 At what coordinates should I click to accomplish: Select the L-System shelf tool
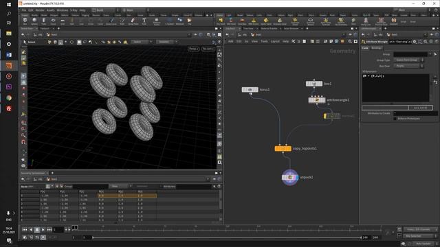tap(169, 21)
